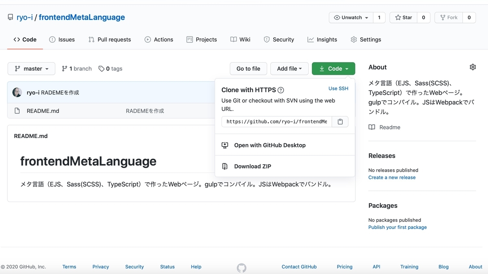Open the Status footer link
Screen dimensions: 488x274
click(x=167, y=267)
